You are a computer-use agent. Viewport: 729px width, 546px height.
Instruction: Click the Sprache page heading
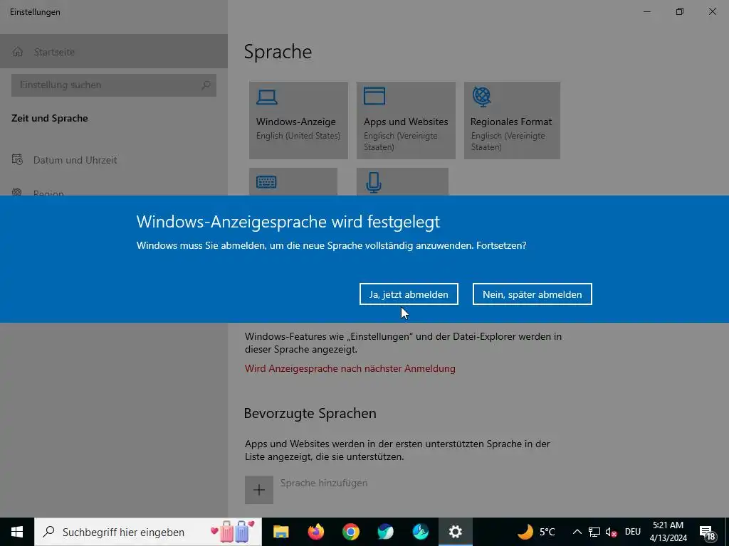(278, 51)
